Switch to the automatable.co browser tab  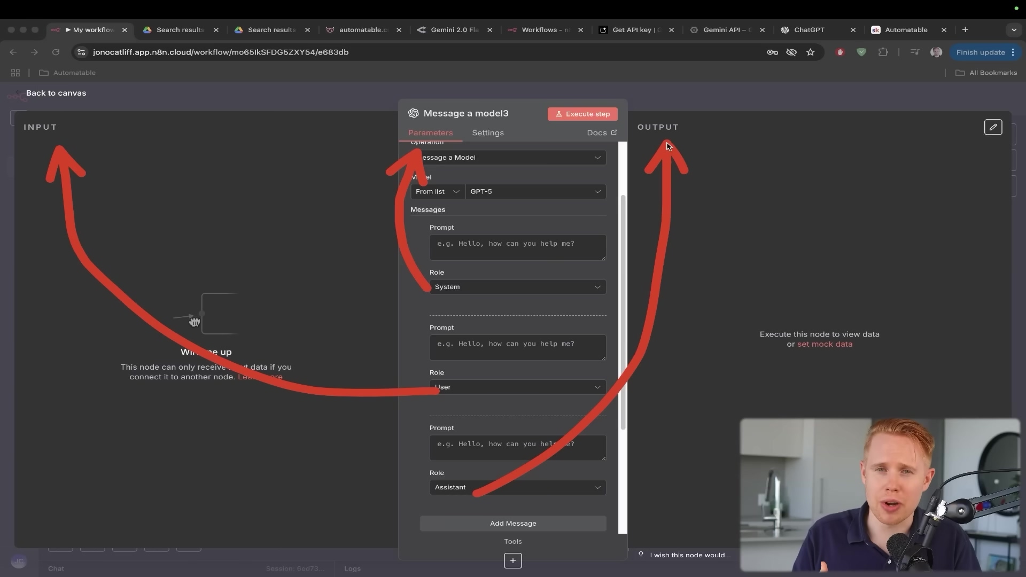(363, 30)
